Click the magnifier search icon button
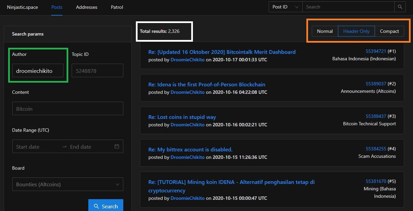The height and width of the screenshot is (211, 413). pos(400,7)
